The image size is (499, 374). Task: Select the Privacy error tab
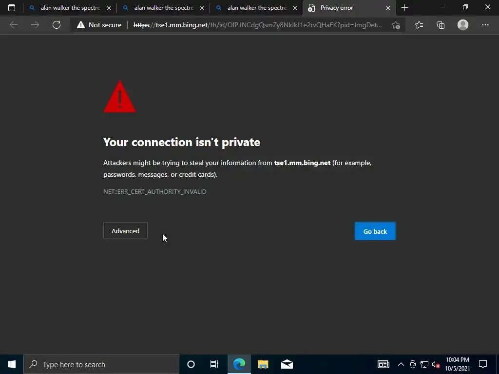point(349,8)
